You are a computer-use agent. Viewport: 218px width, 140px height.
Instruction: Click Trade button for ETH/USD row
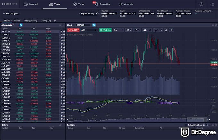coord(63,44)
